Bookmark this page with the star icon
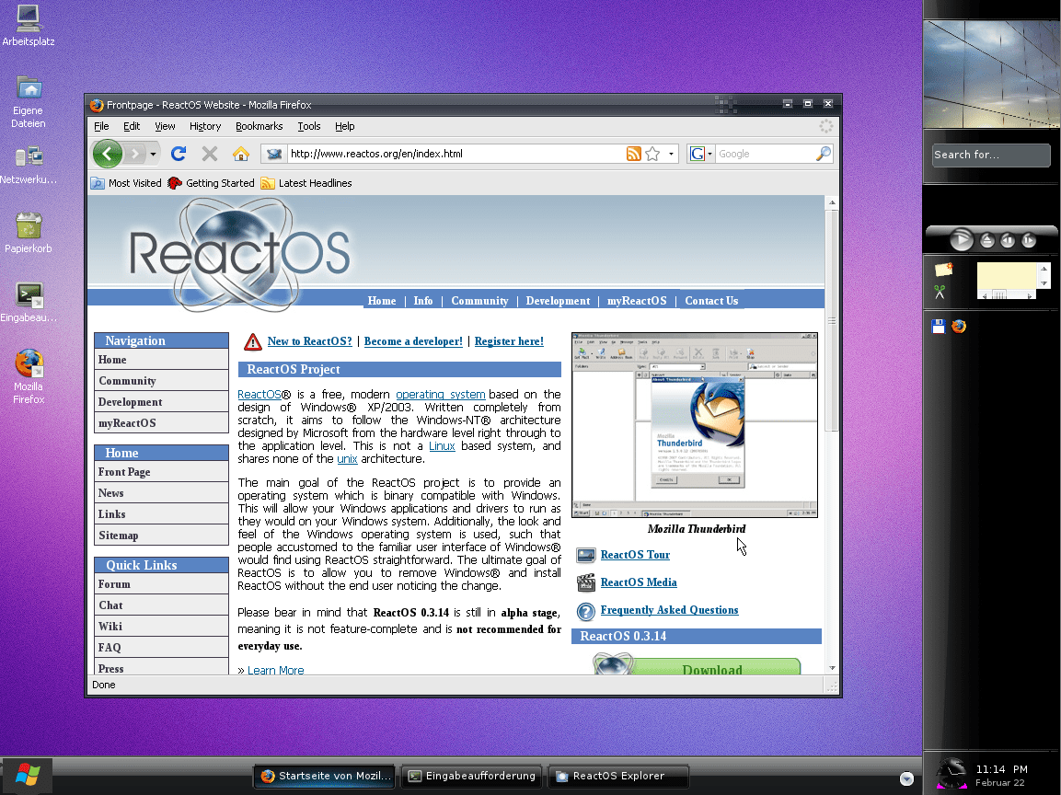The image size is (1061, 795). pyautogui.click(x=652, y=154)
